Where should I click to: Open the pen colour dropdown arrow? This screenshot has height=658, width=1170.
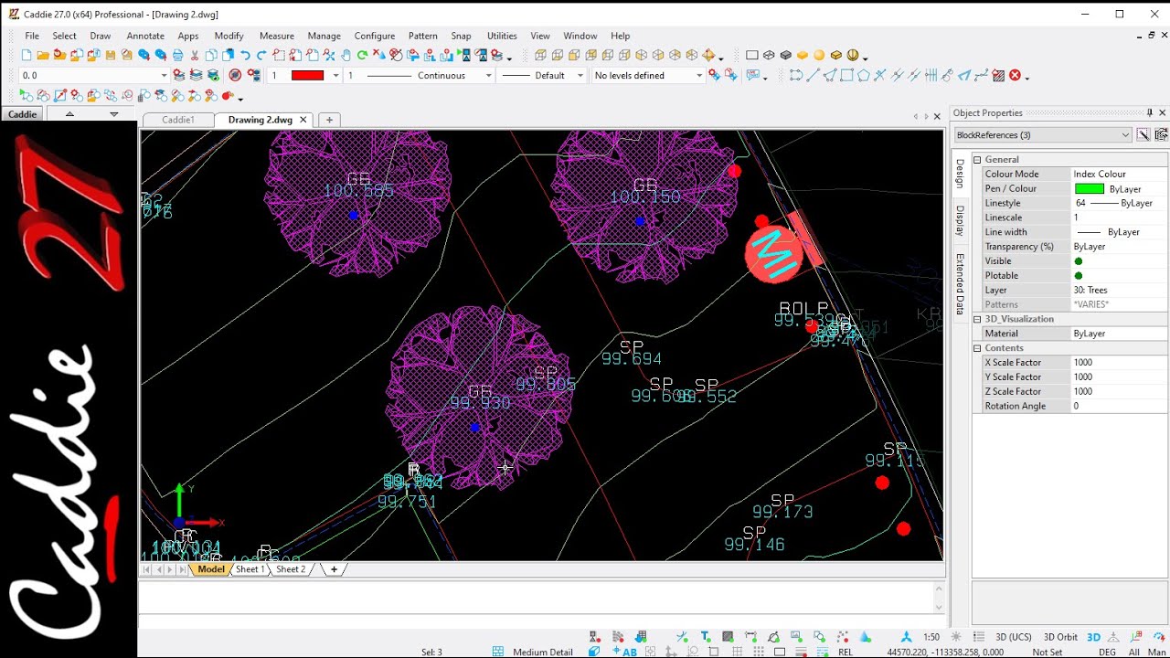pos(335,76)
